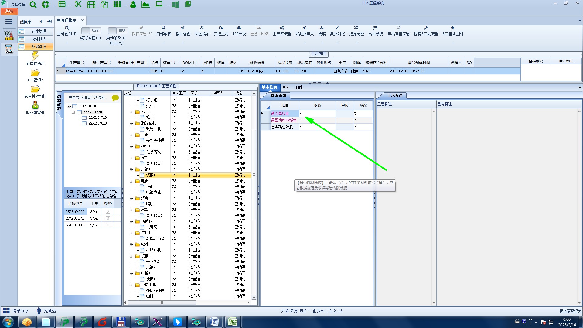
Task: Click ECN升级 toolbar icon
Action: tap(239, 31)
